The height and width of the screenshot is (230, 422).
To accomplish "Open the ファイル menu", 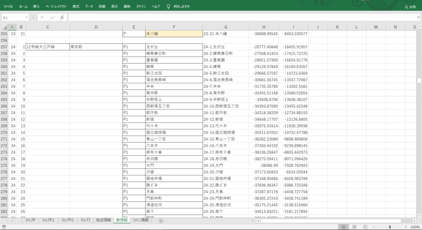I will click(x=8, y=6).
